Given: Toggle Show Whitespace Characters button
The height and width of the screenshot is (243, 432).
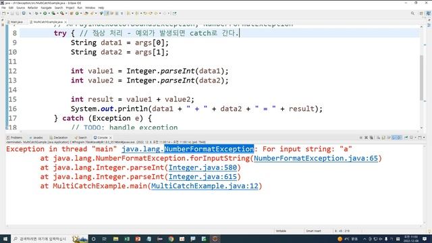Looking at the screenshot, I should (122, 13).
